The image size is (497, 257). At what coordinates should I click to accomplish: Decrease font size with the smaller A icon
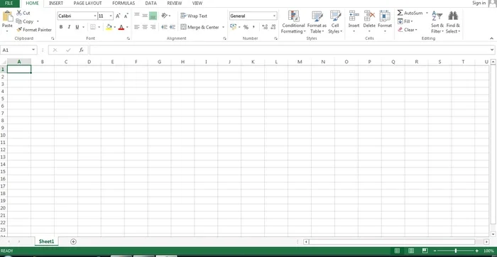[x=126, y=16]
